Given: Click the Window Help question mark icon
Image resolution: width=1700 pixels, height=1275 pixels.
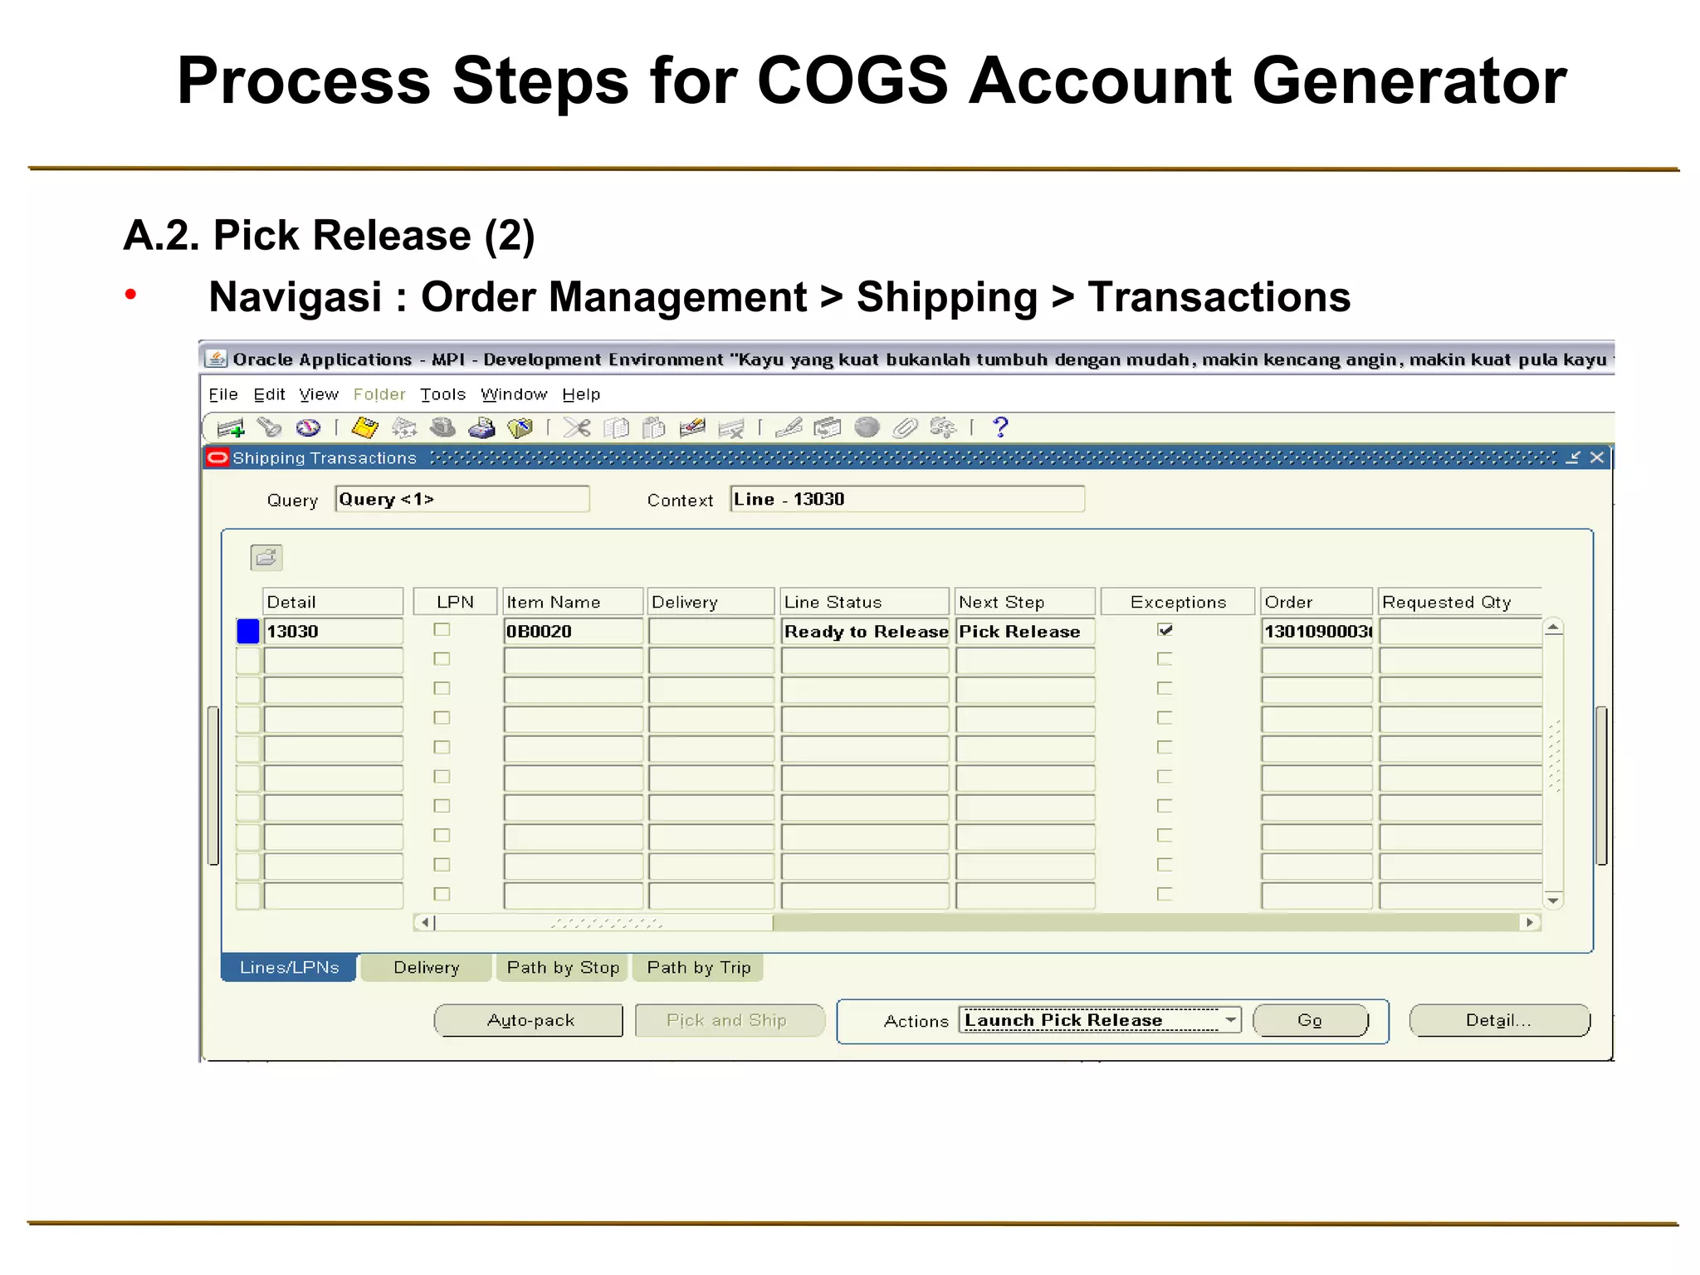Looking at the screenshot, I should [x=1001, y=427].
